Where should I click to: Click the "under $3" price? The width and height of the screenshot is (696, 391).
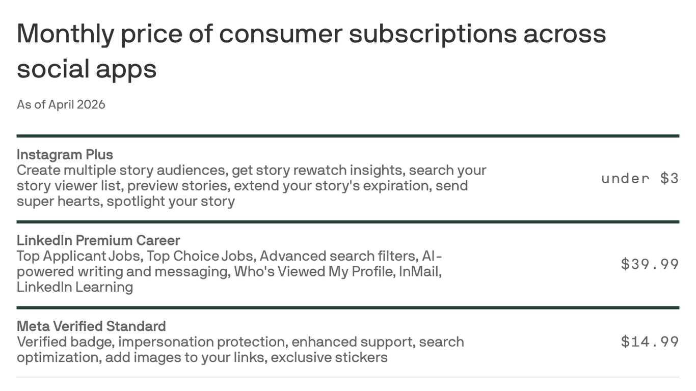point(640,178)
